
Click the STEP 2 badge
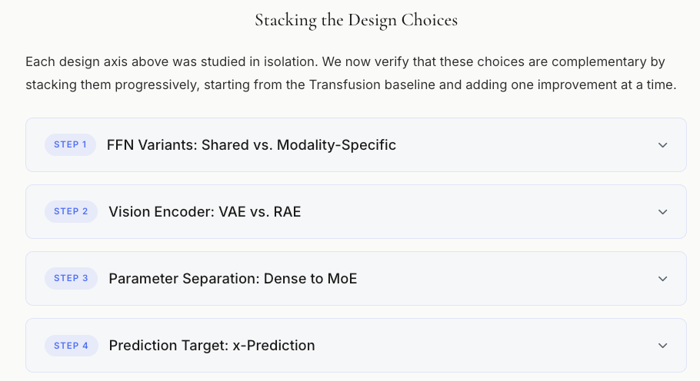71,211
